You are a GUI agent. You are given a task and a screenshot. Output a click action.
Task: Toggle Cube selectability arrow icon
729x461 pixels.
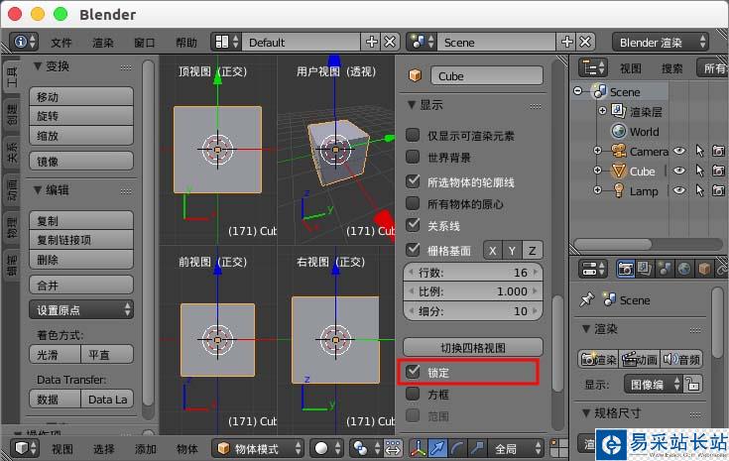point(699,171)
